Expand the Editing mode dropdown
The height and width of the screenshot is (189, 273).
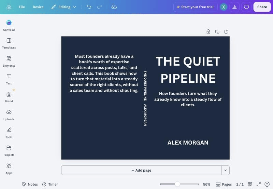[x=63, y=7]
